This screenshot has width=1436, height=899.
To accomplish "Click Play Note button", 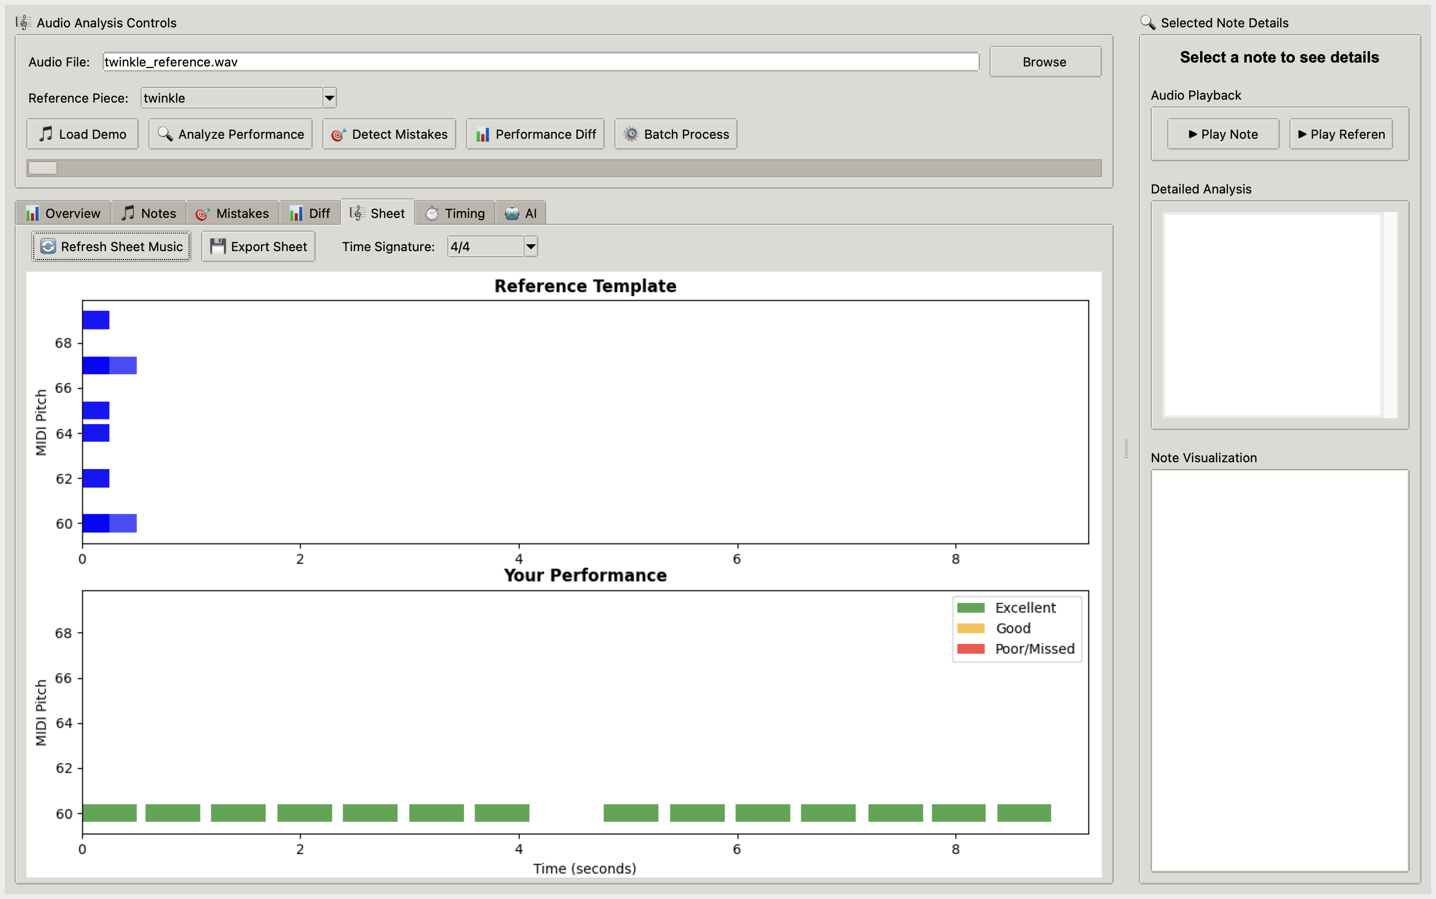I will tap(1223, 134).
